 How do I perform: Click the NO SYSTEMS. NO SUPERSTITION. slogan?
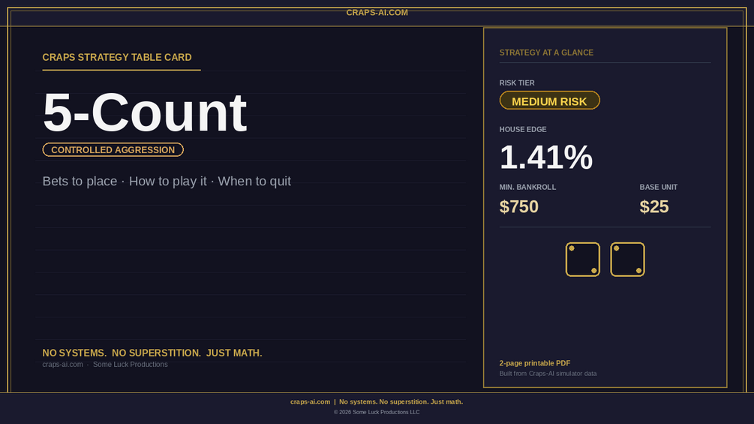(122, 353)
